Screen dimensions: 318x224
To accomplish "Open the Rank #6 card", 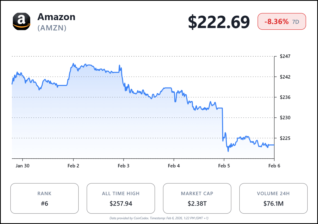I will click(45, 198).
